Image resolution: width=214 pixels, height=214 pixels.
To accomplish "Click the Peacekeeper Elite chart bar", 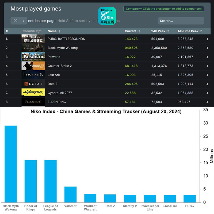I will point(150,198).
